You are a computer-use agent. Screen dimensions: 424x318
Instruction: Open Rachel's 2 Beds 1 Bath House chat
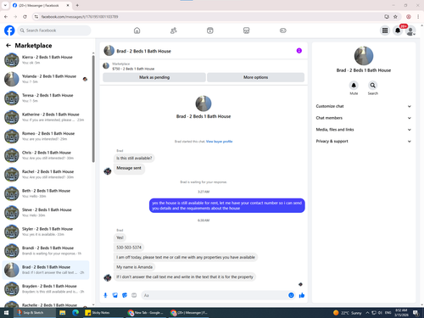[47, 175]
